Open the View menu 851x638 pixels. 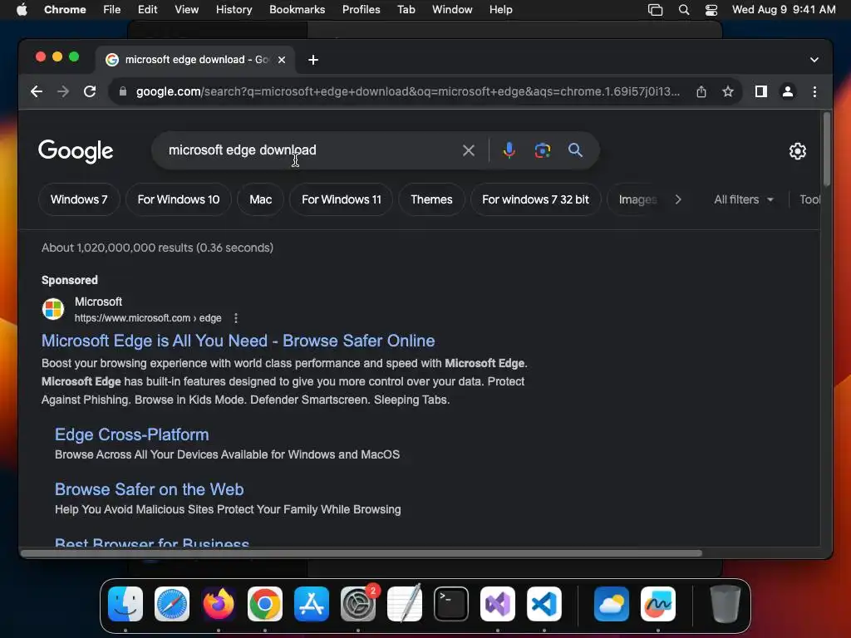point(186,10)
